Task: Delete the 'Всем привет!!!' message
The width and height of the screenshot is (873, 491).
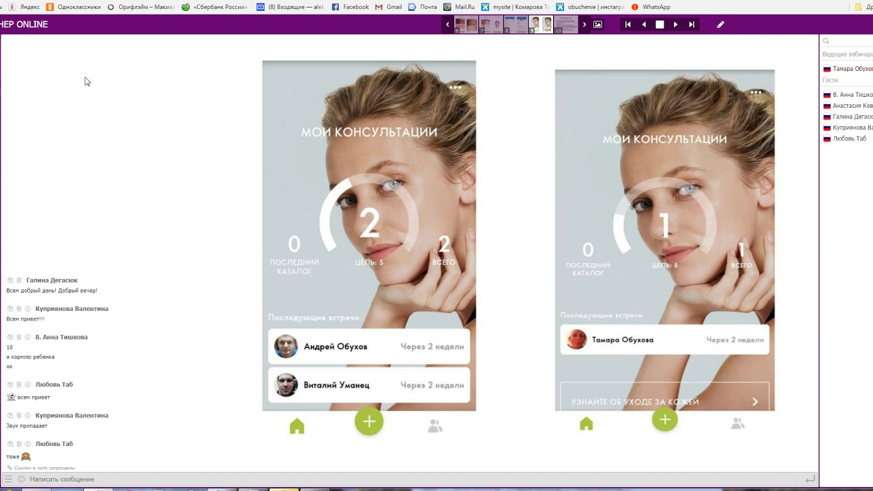Action: click(x=19, y=309)
